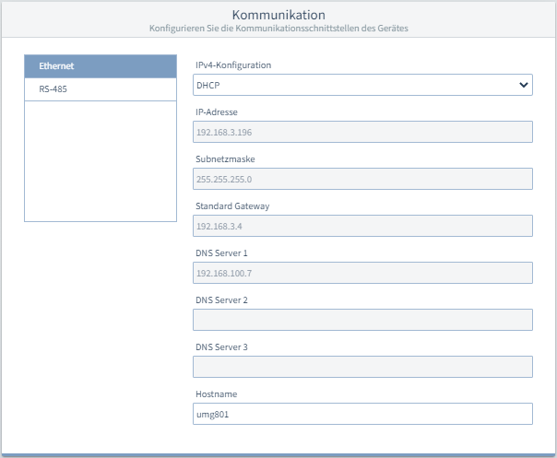The width and height of the screenshot is (557, 458).
Task: Click the empty DNS Server 2 field
Action: click(x=362, y=320)
